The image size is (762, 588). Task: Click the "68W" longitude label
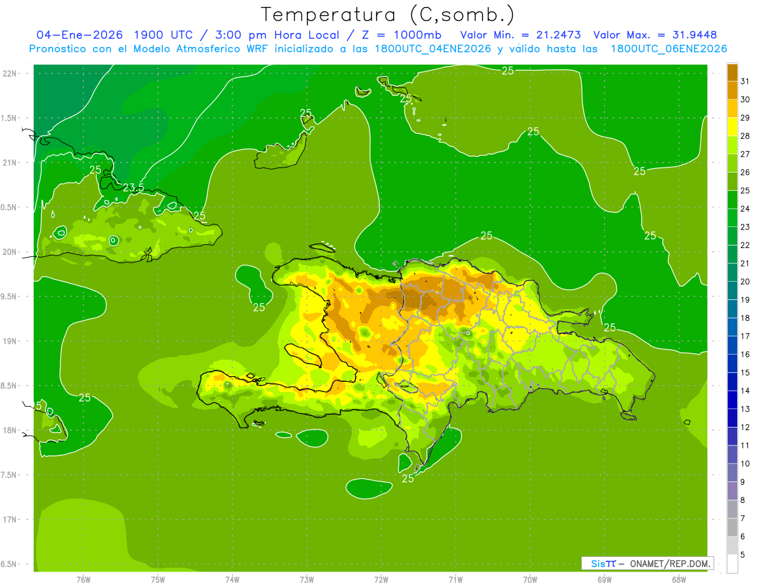coord(679,579)
